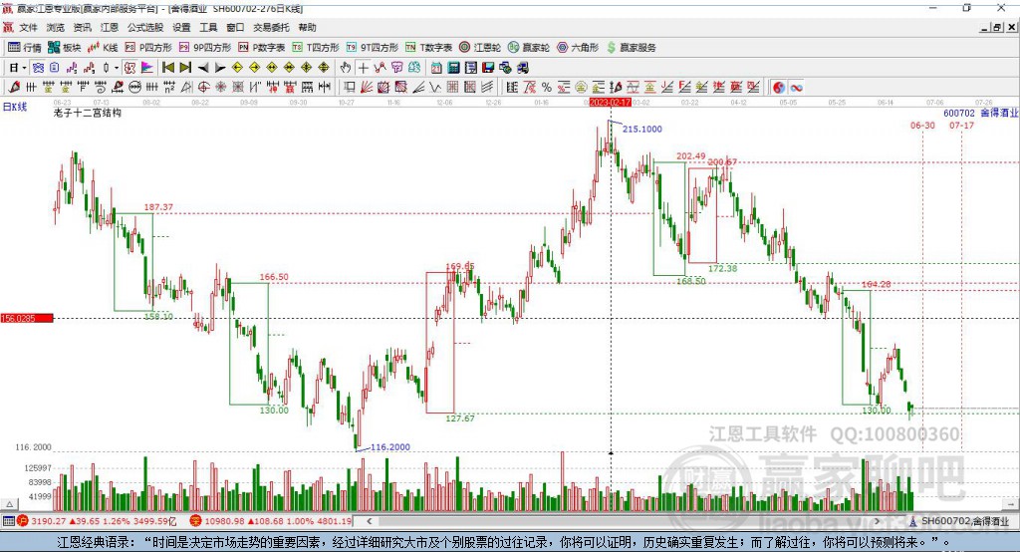Click the 116.2000 low price label
This screenshot has height=552, width=1020.
click(x=390, y=447)
